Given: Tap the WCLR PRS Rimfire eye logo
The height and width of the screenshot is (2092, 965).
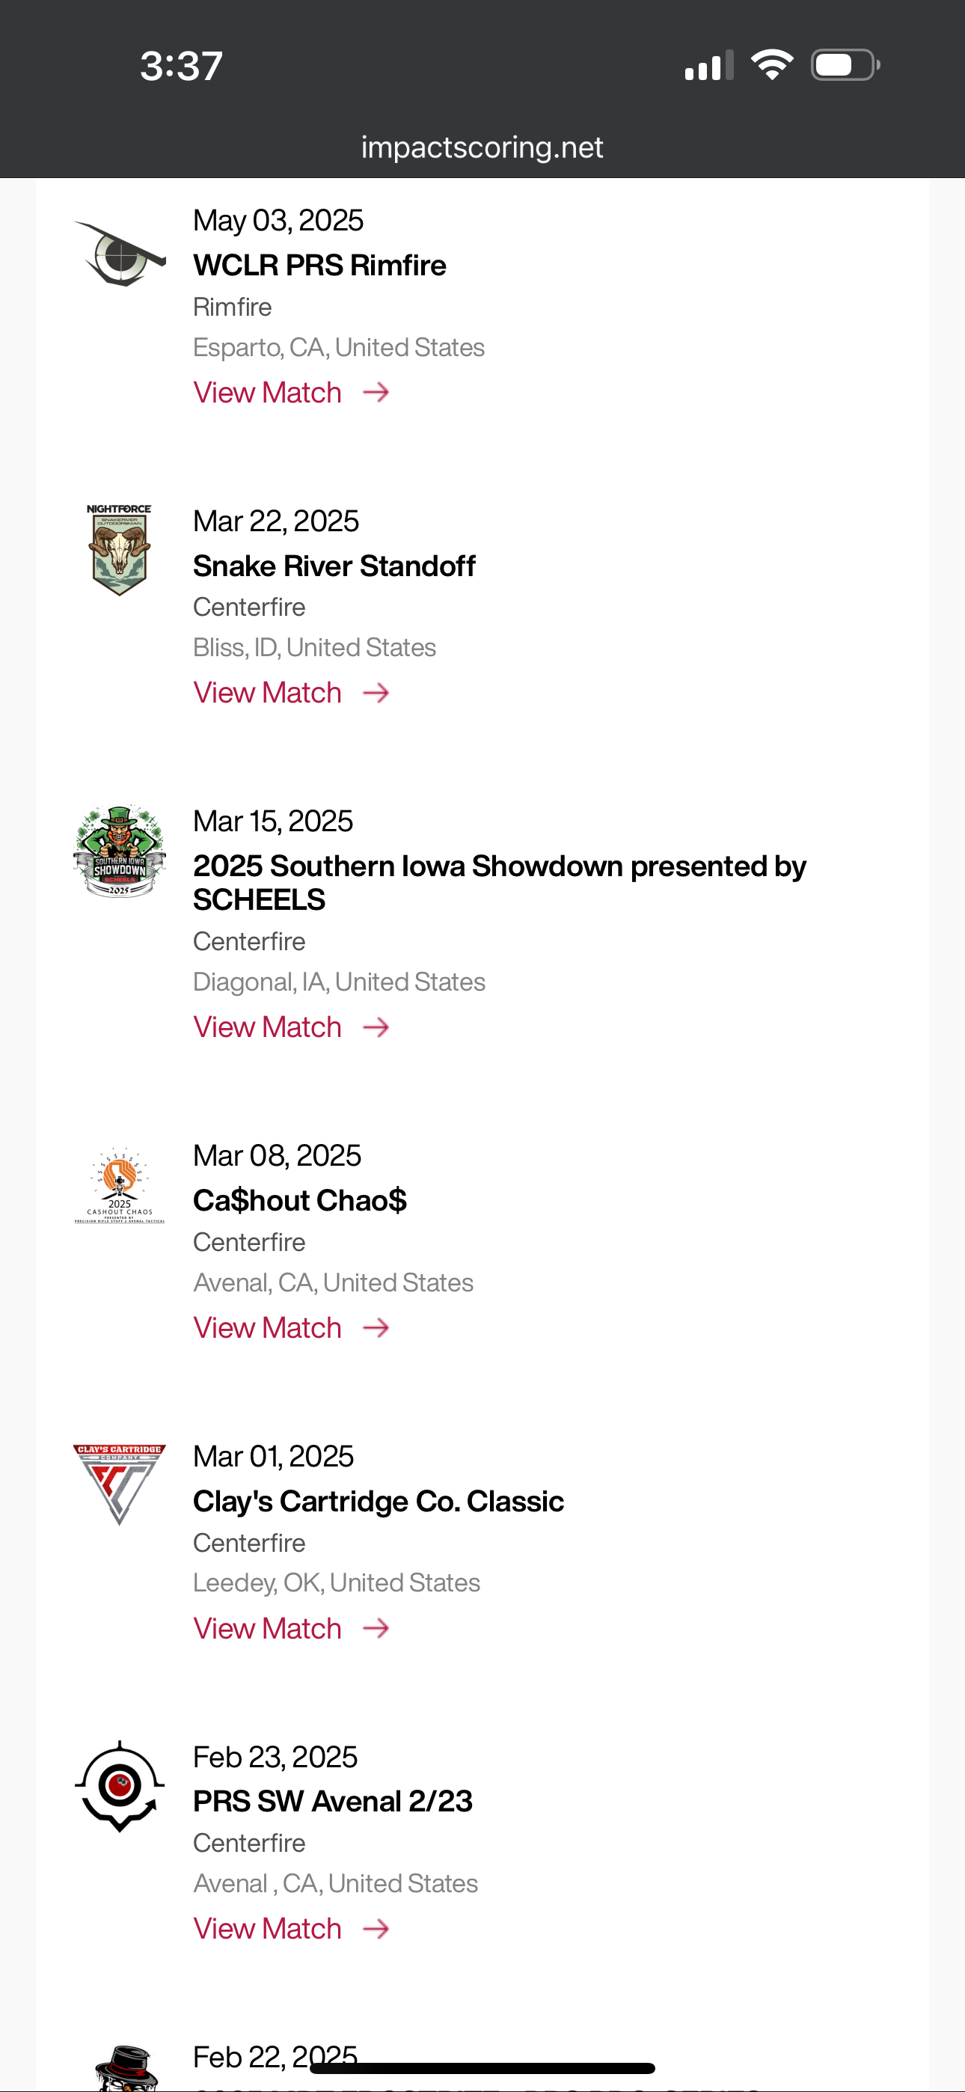Looking at the screenshot, I should pyautogui.click(x=120, y=254).
